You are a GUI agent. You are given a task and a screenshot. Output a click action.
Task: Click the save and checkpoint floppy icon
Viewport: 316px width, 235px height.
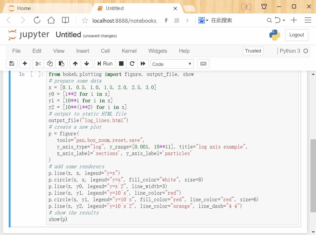[x=12, y=64]
